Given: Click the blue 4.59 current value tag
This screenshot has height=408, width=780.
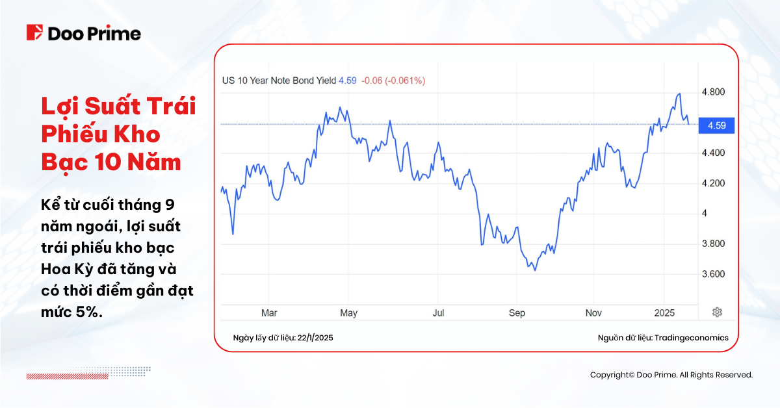Looking at the screenshot, I should 716,125.
